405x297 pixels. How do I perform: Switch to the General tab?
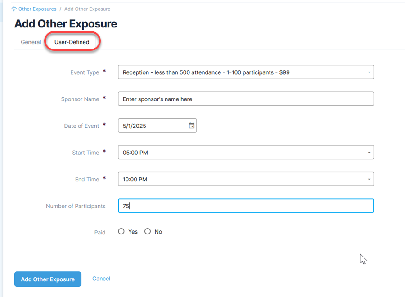coord(31,42)
